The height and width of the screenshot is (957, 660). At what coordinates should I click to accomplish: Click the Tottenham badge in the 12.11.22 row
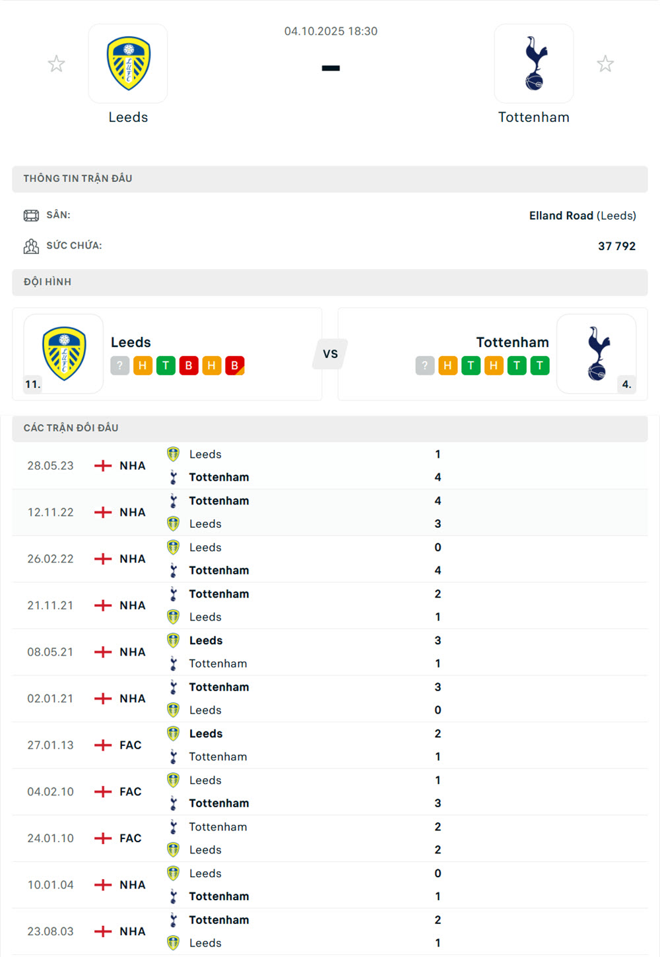click(x=173, y=501)
